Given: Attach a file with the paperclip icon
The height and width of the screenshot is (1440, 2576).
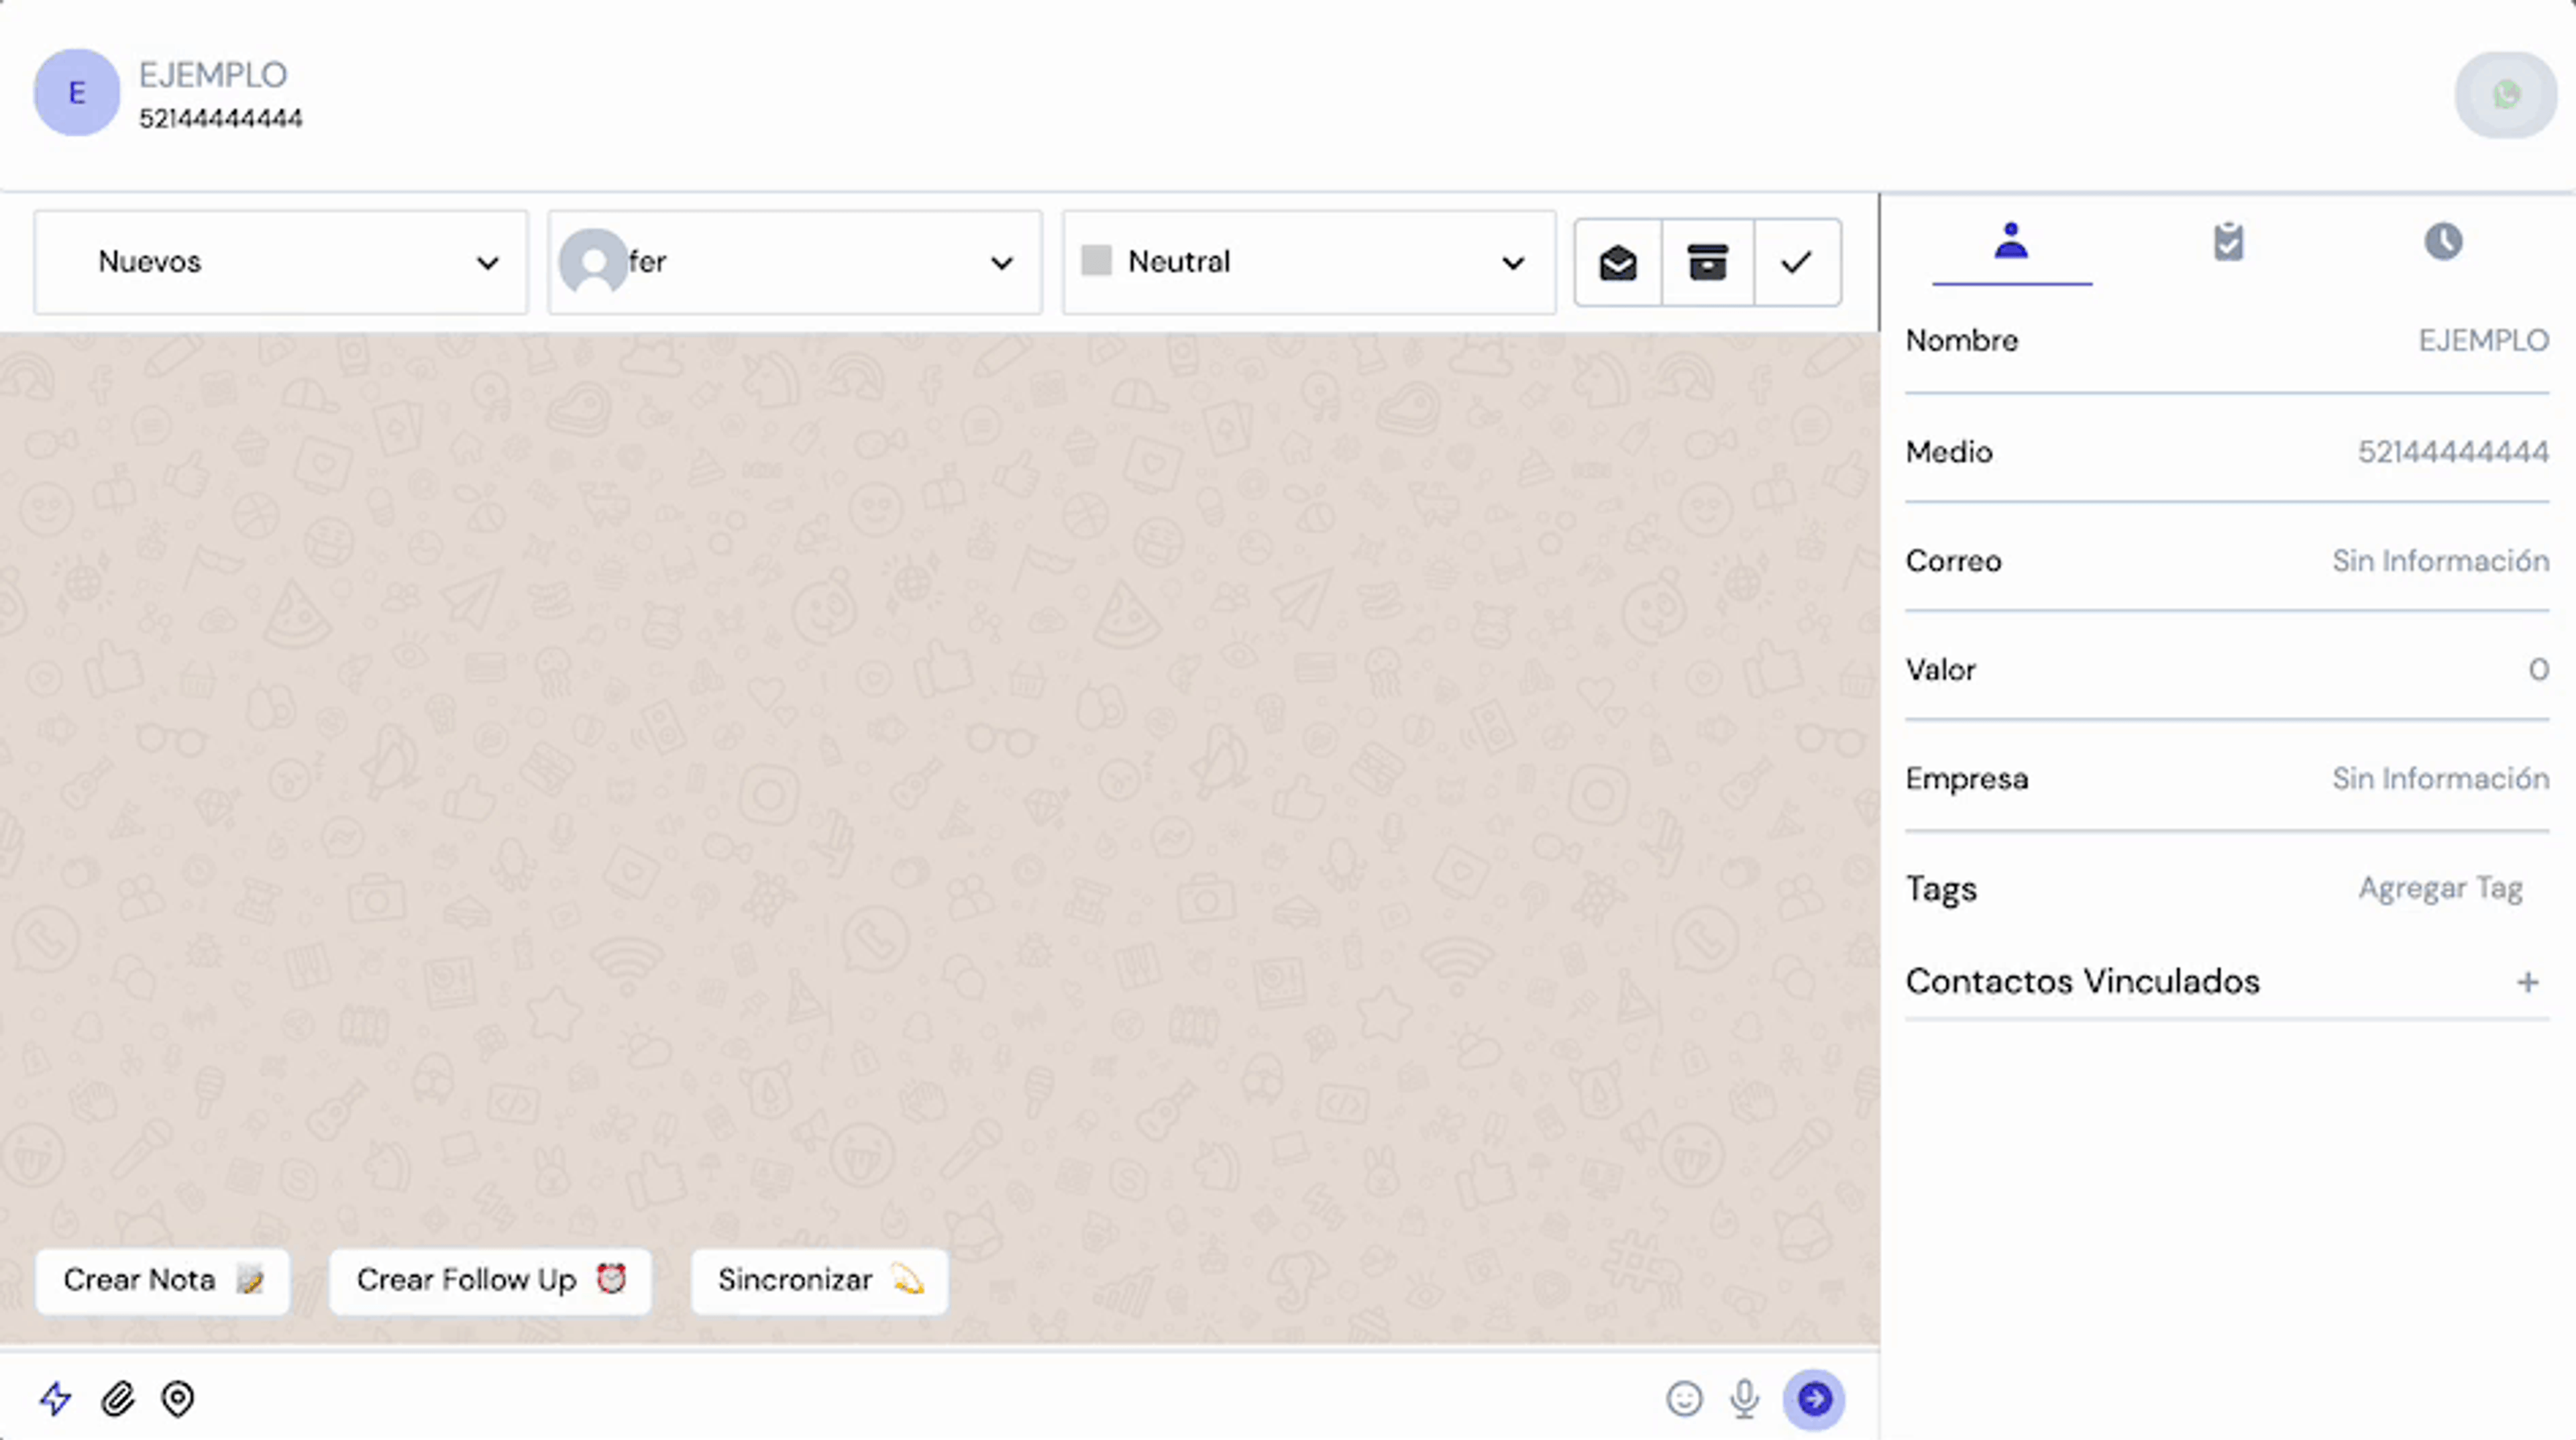Looking at the screenshot, I should [x=118, y=1398].
